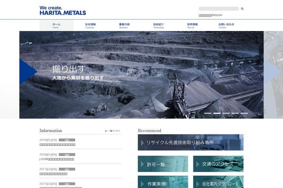
Task: Click the hero image 掘り出す slide
Action: point(141,75)
